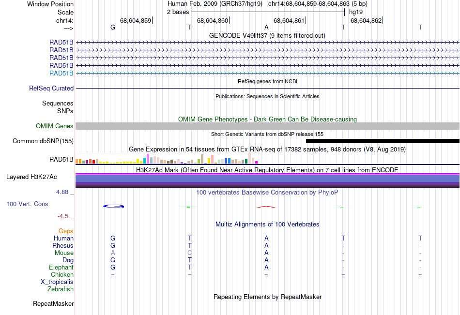Screen dimensions: 460x315
Task: Select the Elephant alignment row label
Action: click(61, 267)
